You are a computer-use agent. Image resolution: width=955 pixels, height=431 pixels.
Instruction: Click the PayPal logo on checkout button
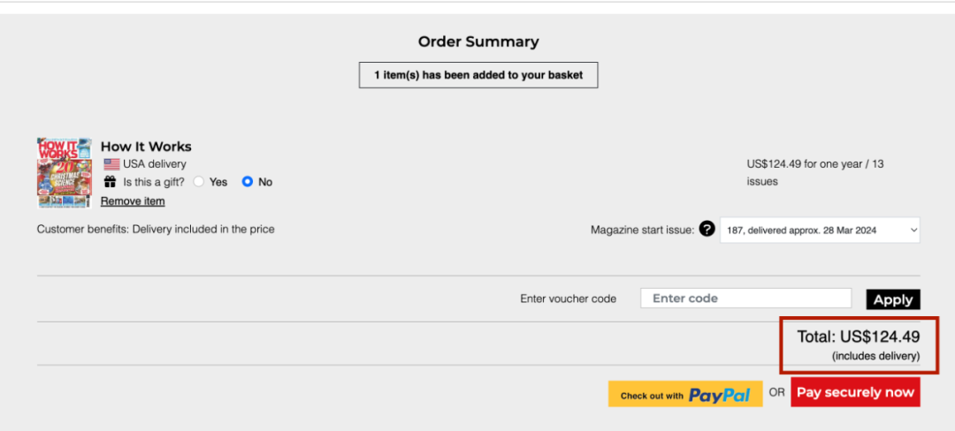pos(719,395)
